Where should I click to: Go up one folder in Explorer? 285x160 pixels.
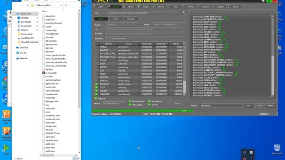(28, 5)
